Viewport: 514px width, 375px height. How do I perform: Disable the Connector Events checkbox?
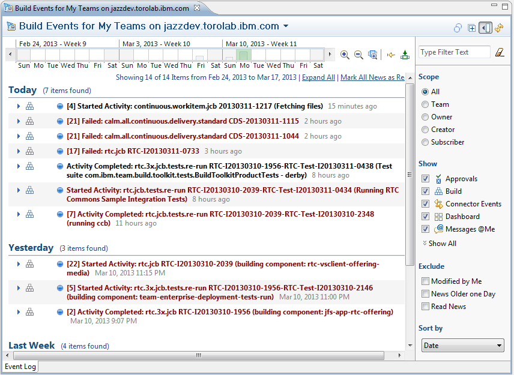(425, 204)
